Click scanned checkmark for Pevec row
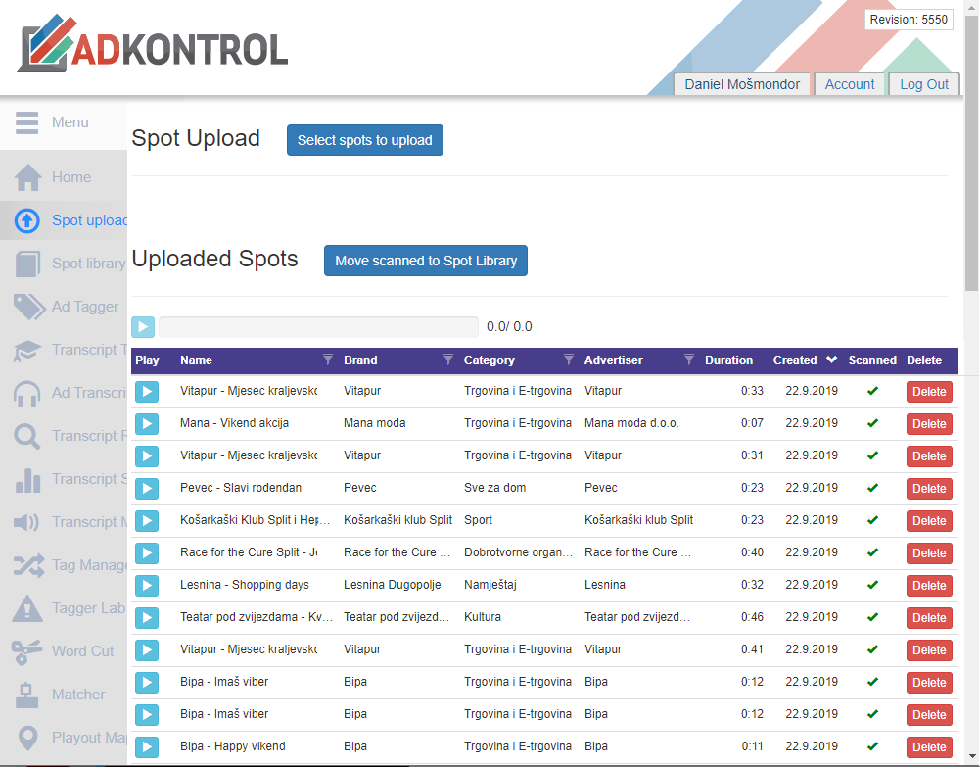The height and width of the screenshot is (767, 980). [872, 488]
